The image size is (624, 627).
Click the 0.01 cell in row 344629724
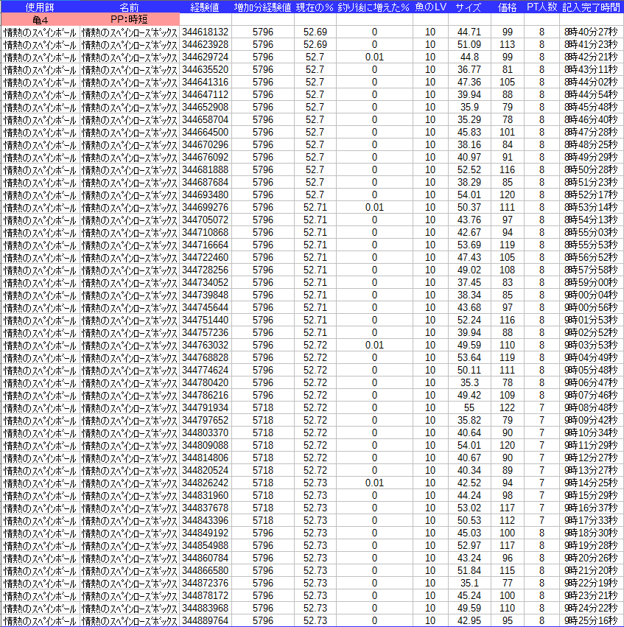(374, 57)
